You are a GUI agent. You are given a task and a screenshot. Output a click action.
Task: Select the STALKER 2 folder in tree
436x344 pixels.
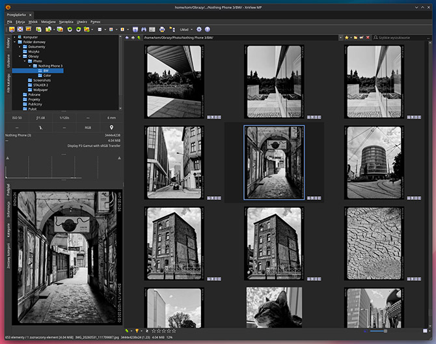coord(38,85)
